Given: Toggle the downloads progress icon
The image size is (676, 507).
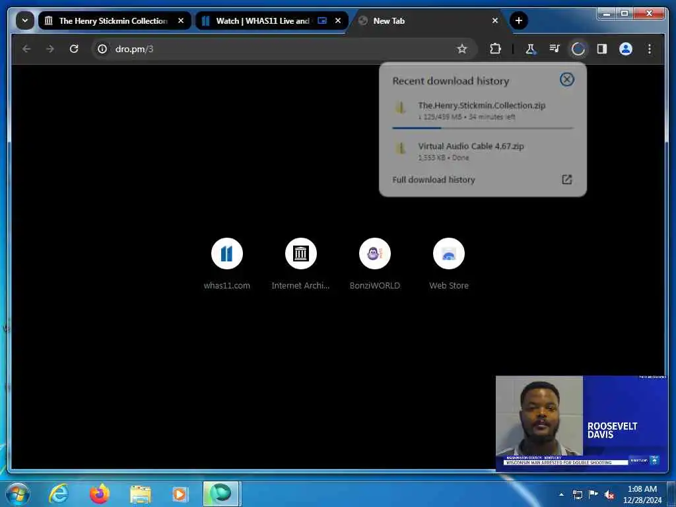Looking at the screenshot, I should (578, 49).
